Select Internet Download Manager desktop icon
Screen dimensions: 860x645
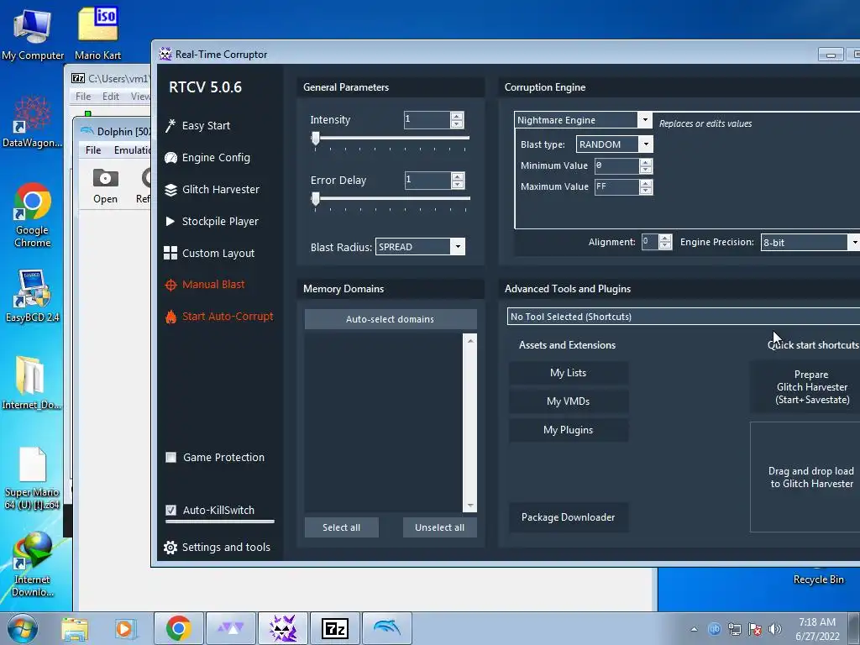[x=32, y=565]
